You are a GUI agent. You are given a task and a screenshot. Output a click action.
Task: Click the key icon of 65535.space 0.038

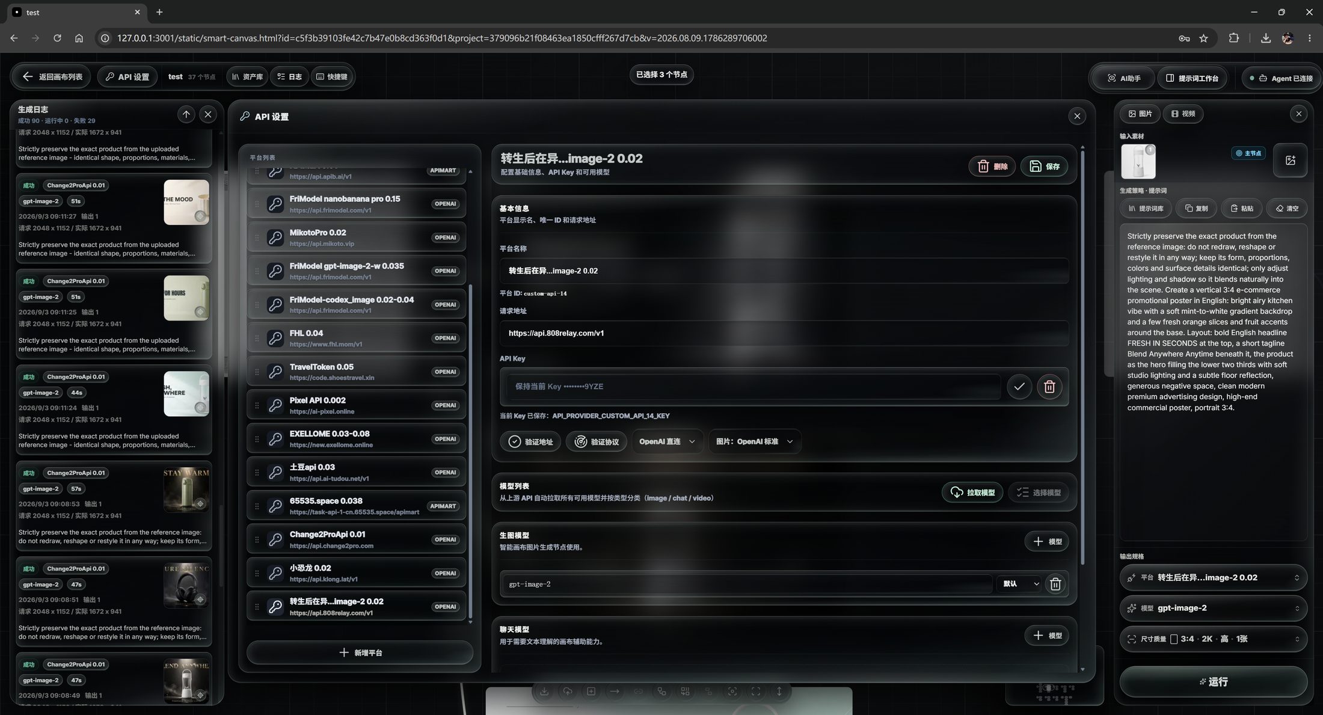(x=275, y=506)
